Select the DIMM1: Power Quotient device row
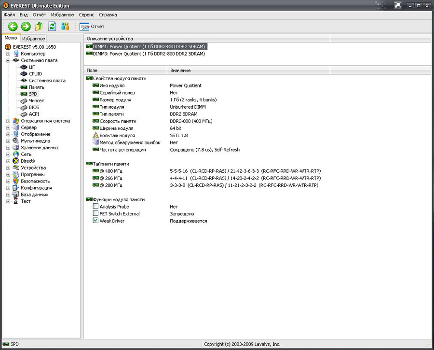The width and height of the screenshot is (434, 350). pyautogui.click(x=146, y=46)
